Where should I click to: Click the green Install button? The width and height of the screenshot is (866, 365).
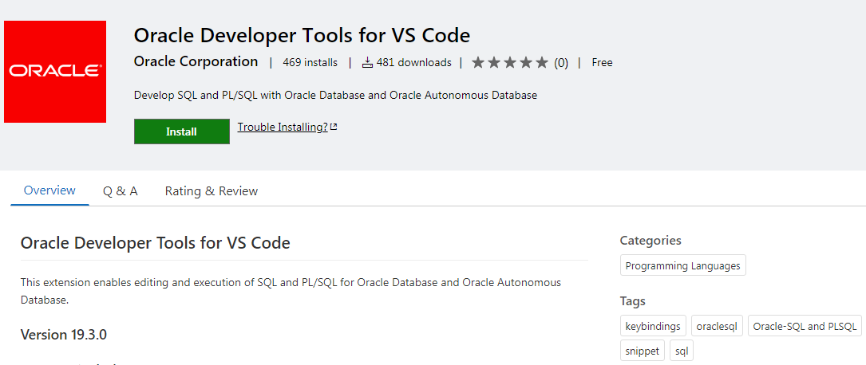181,131
